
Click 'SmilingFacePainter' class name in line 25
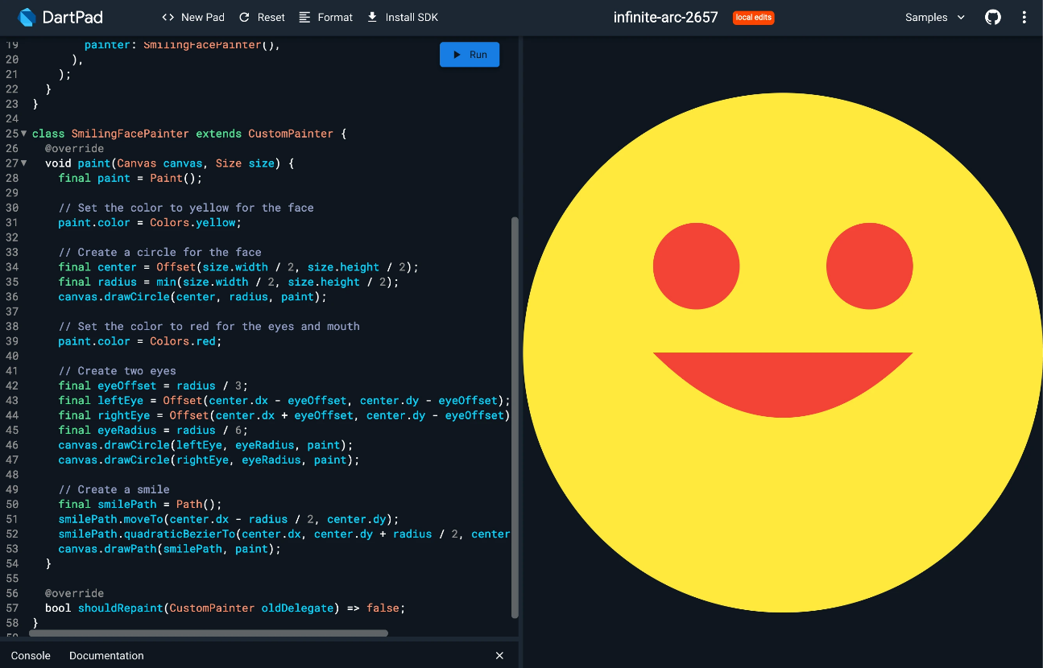click(x=130, y=134)
